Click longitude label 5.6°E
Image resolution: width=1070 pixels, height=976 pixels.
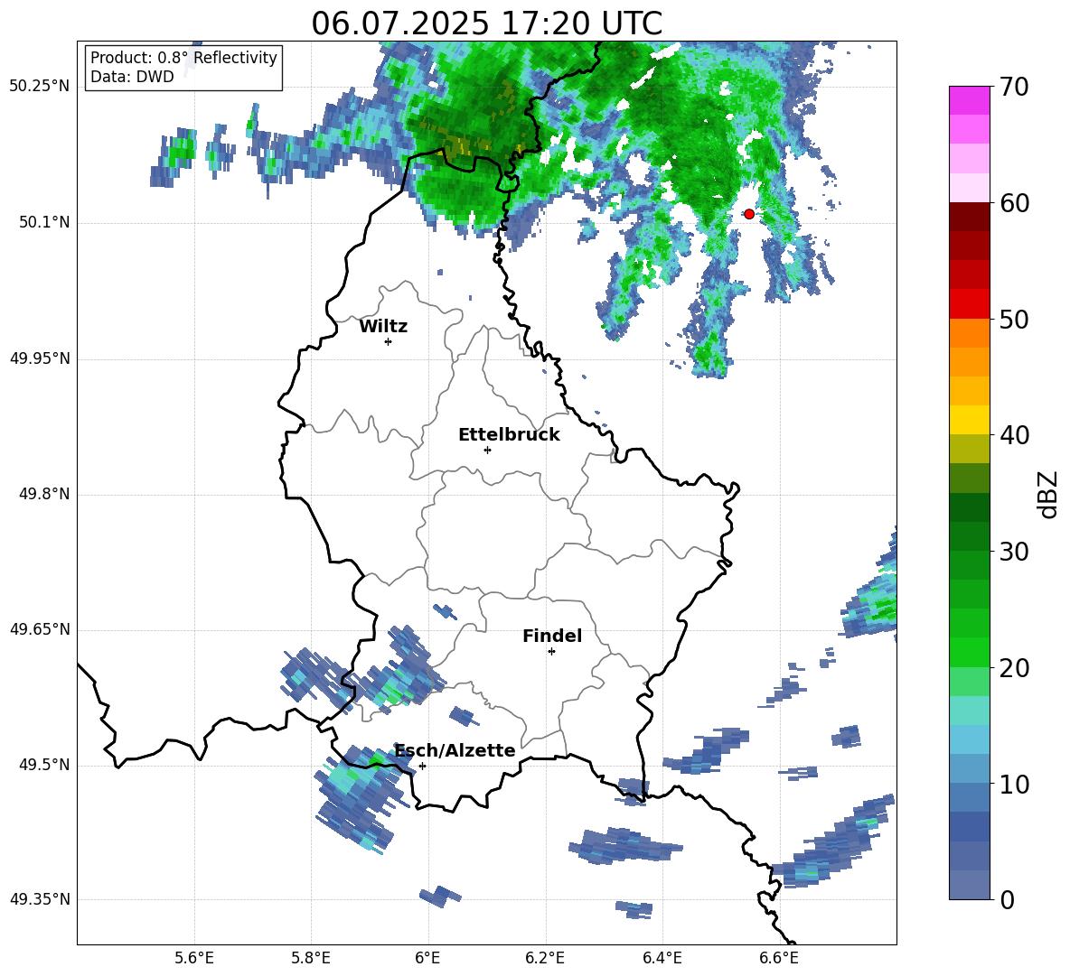[x=194, y=958]
